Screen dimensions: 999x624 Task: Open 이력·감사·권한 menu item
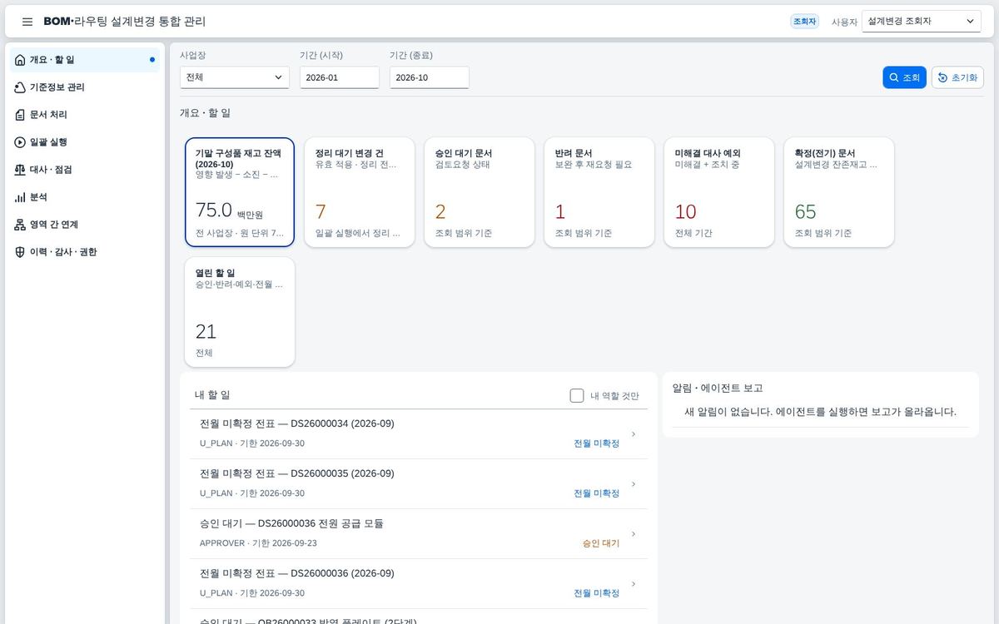[x=85, y=252]
